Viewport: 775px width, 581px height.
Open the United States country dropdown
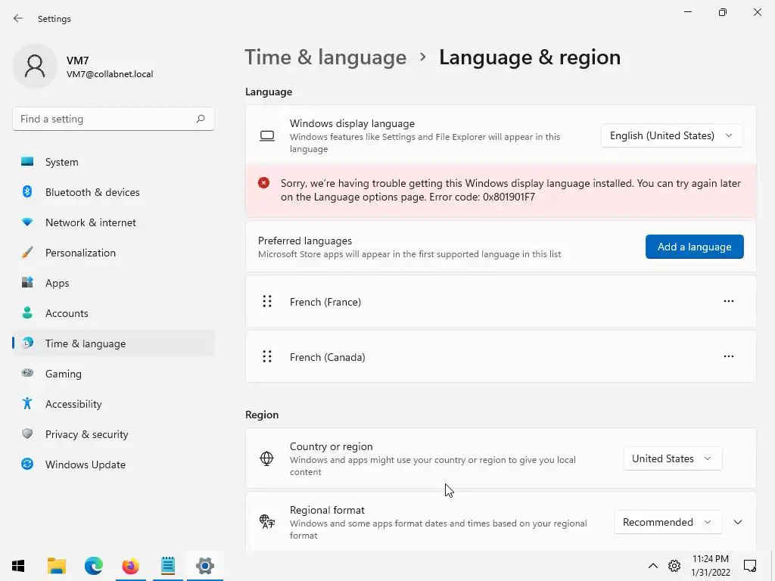coord(673,458)
